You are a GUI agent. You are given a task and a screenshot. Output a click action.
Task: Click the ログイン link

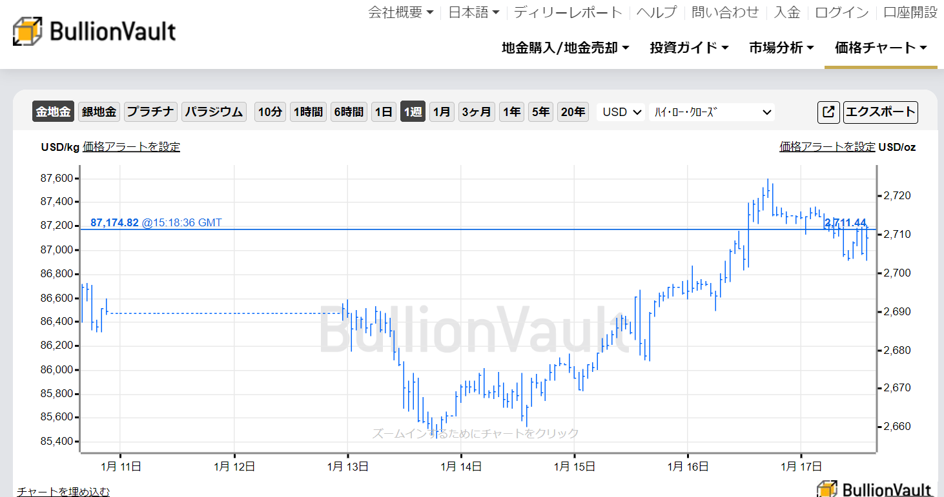[x=842, y=12]
